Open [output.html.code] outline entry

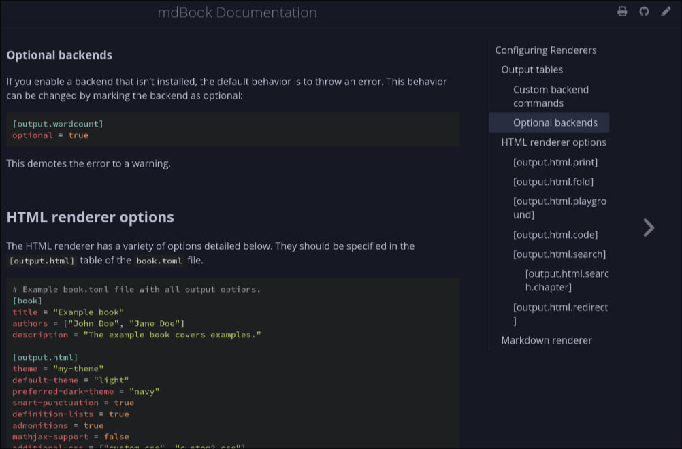[x=555, y=235]
